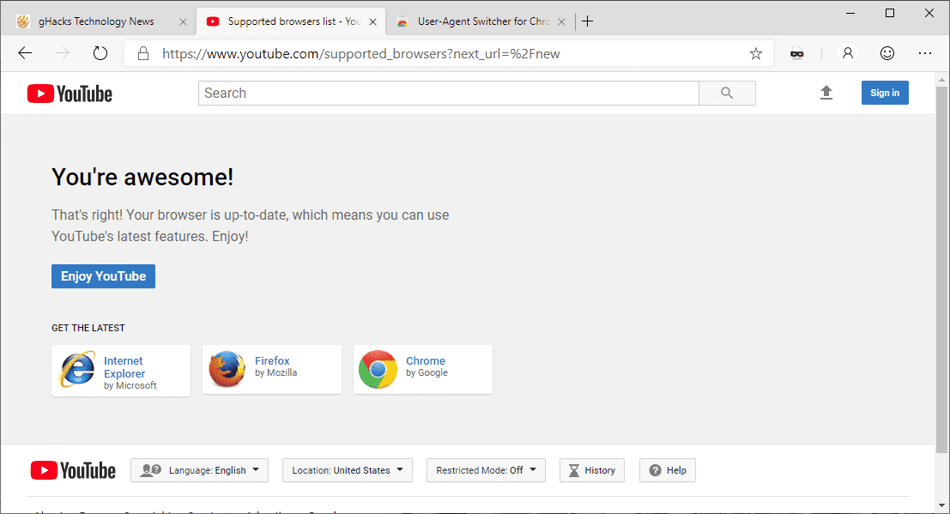The height and width of the screenshot is (514, 950).
Task: Focus the YouTube Search input field
Action: (448, 93)
